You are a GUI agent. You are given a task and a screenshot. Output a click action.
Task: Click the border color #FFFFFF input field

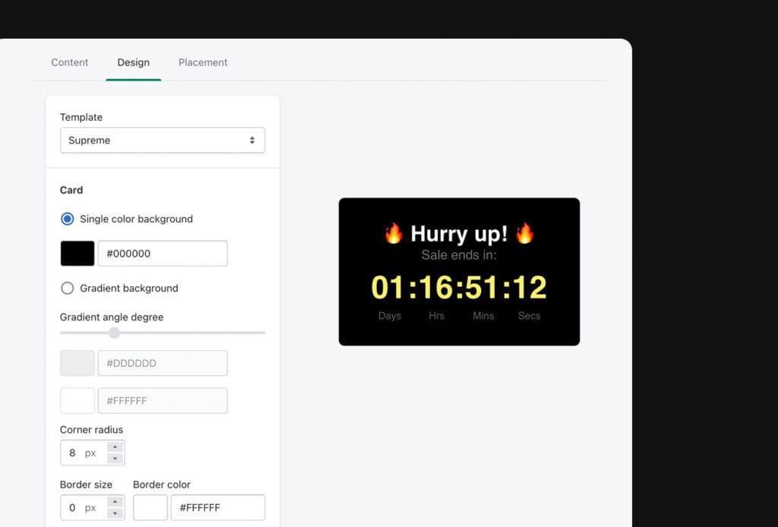pos(217,507)
